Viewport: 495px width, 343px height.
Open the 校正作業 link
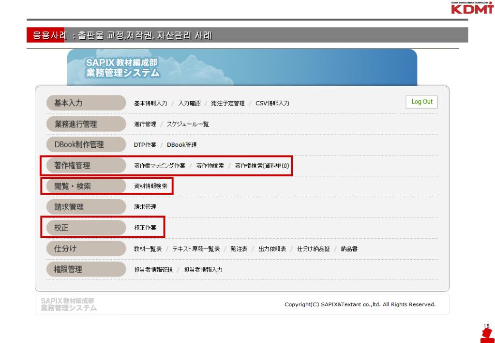tap(145, 228)
